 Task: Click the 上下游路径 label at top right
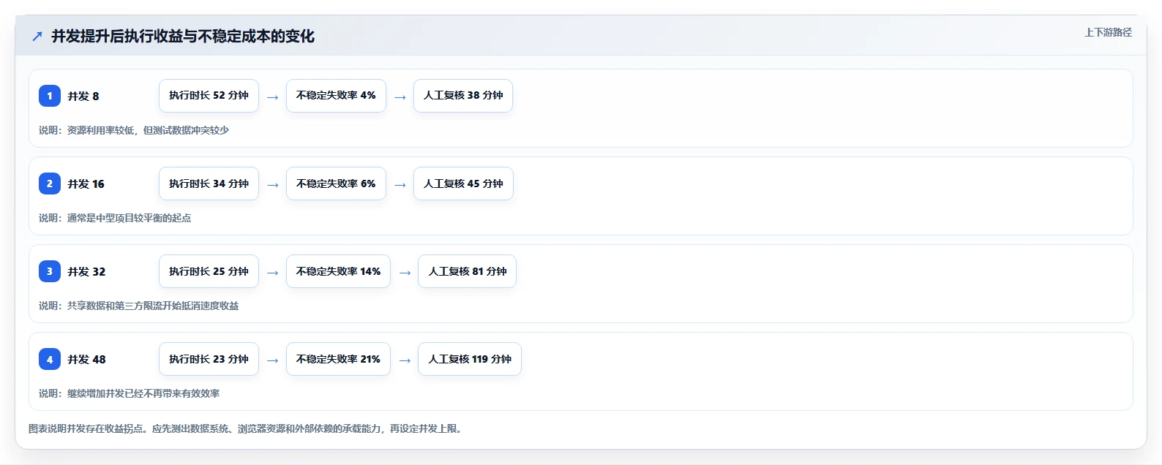click(1108, 32)
